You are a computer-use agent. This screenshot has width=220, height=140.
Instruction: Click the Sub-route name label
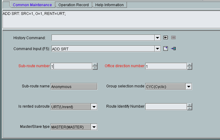(36, 86)
